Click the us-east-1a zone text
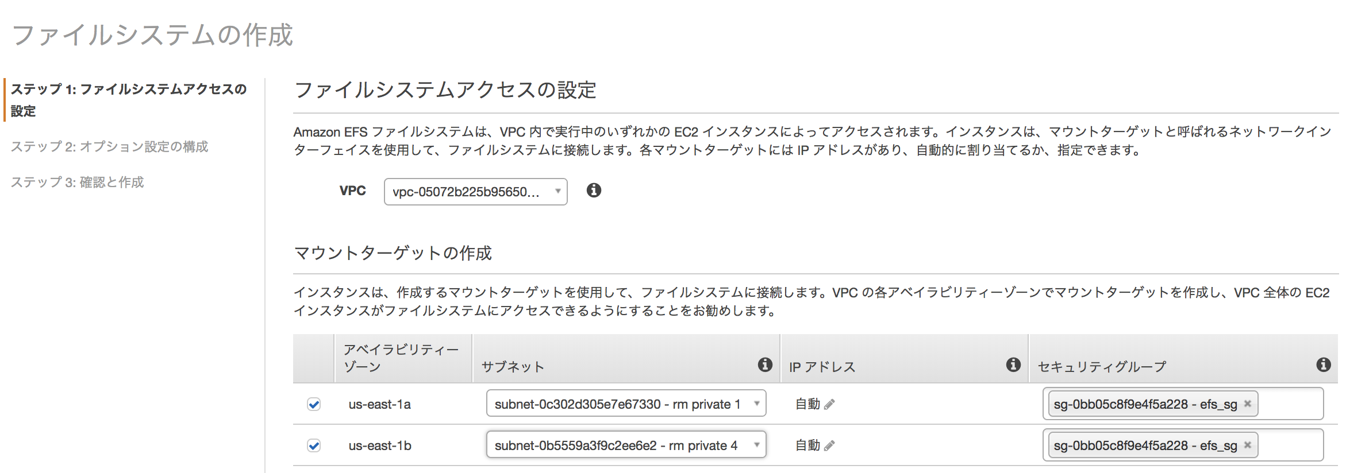 pos(380,404)
